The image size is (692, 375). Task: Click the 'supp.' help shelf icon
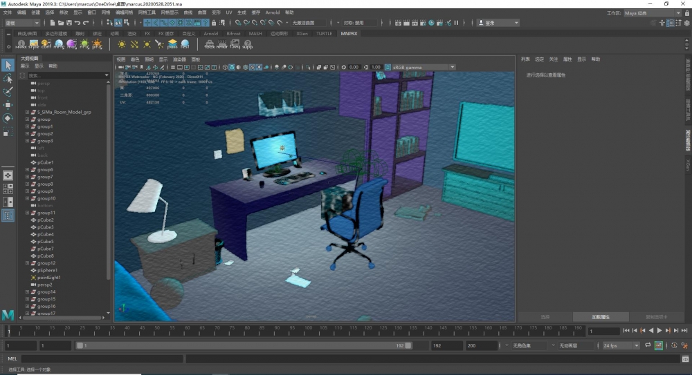pyautogui.click(x=247, y=44)
